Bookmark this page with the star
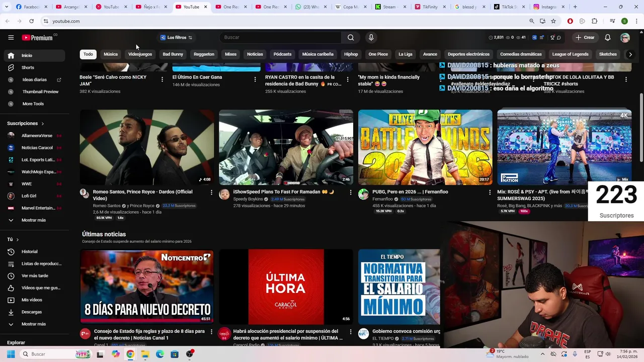 (x=553, y=21)
